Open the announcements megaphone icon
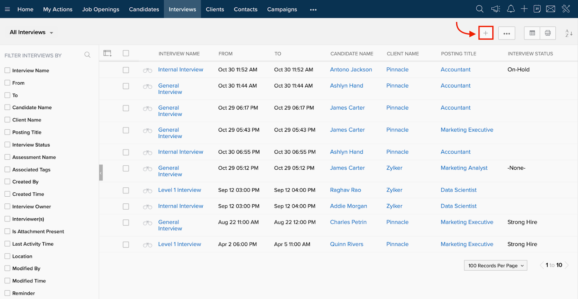This screenshot has width=578, height=299. (x=495, y=9)
